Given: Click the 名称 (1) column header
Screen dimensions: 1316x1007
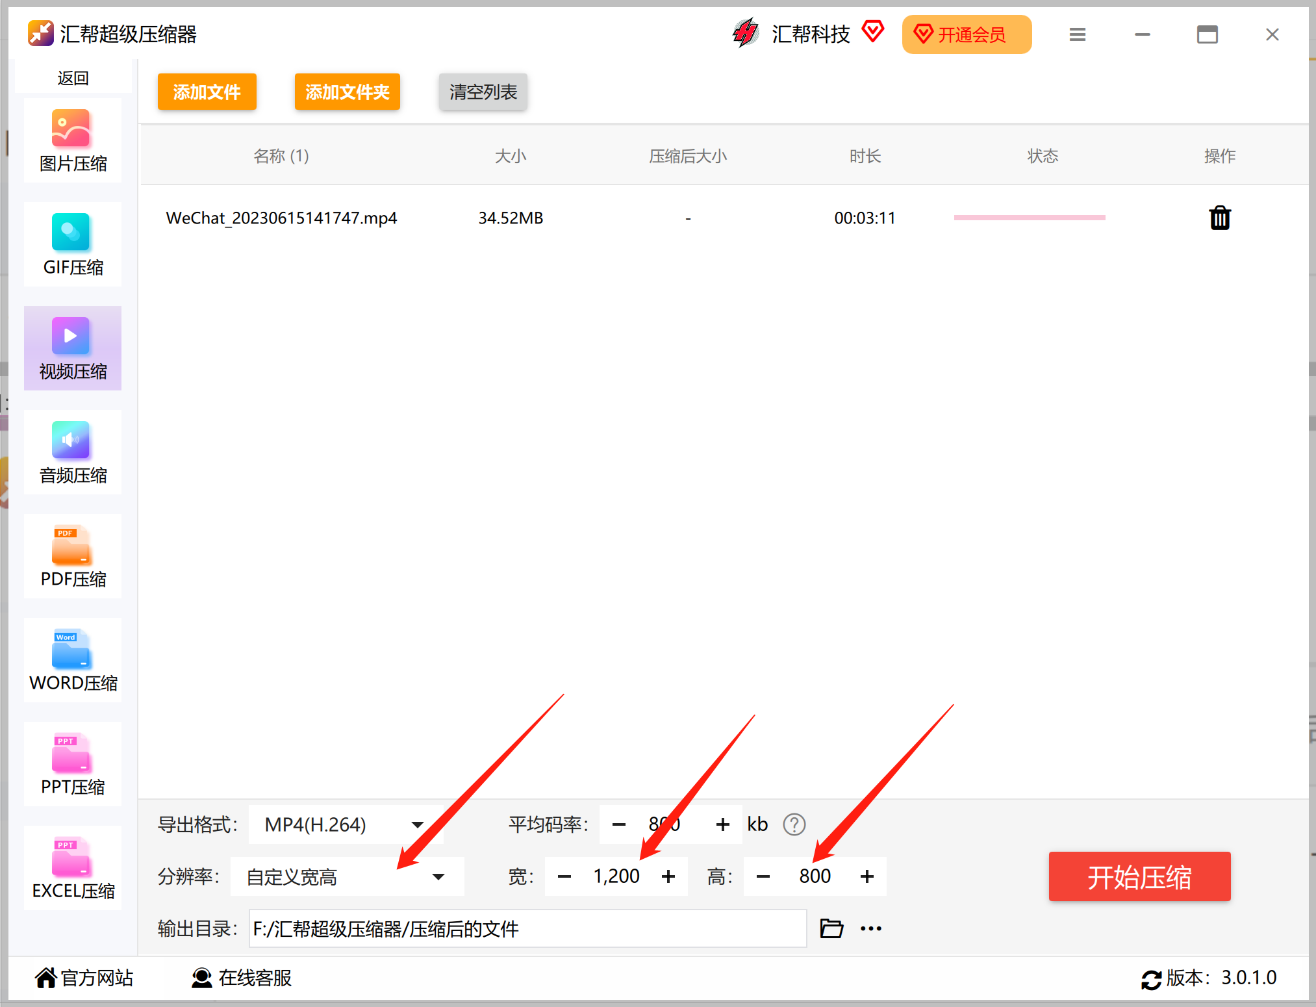Looking at the screenshot, I should (281, 156).
